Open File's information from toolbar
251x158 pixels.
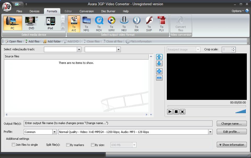(x=139, y=41)
